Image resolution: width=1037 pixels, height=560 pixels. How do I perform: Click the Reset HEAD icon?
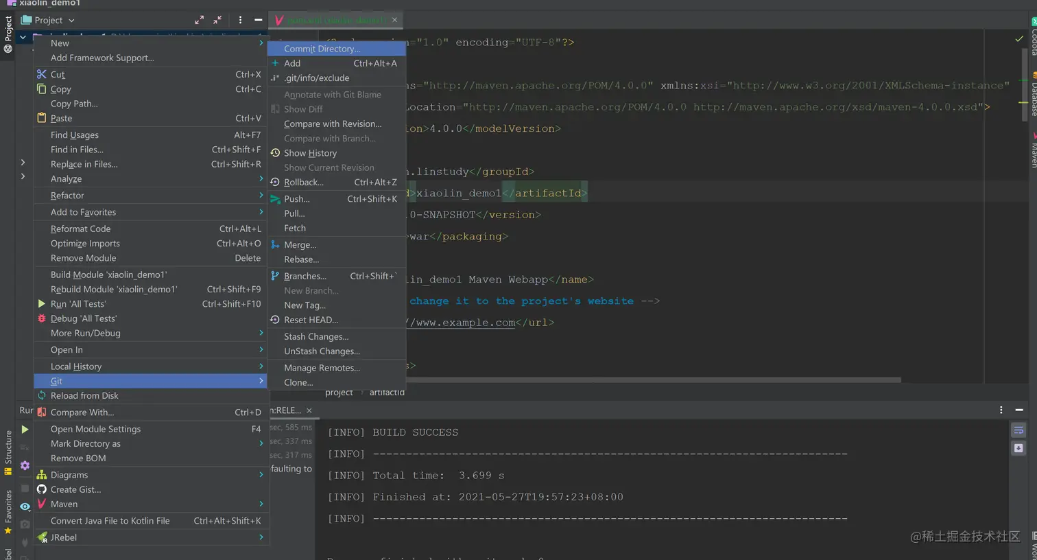[275, 320]
